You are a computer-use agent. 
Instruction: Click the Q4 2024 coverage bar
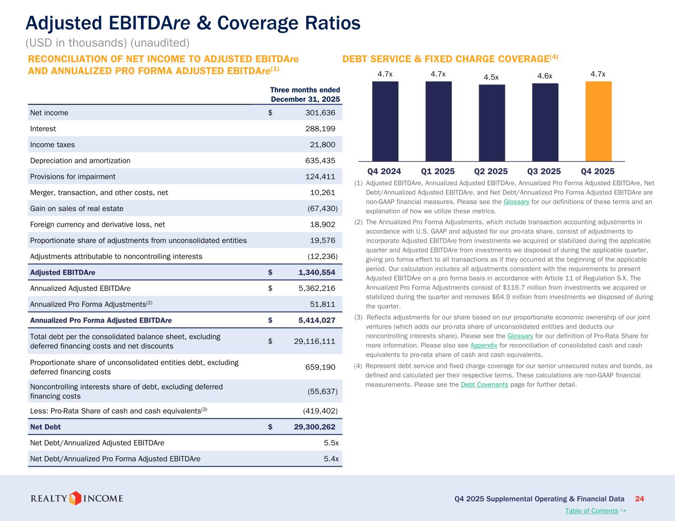(385, 121)
